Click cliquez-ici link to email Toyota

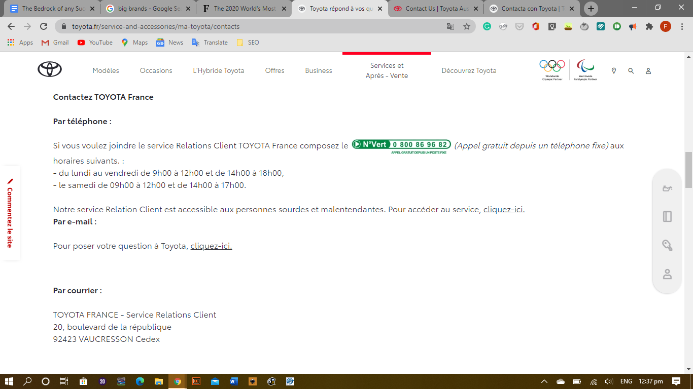(x=211, y=246)
